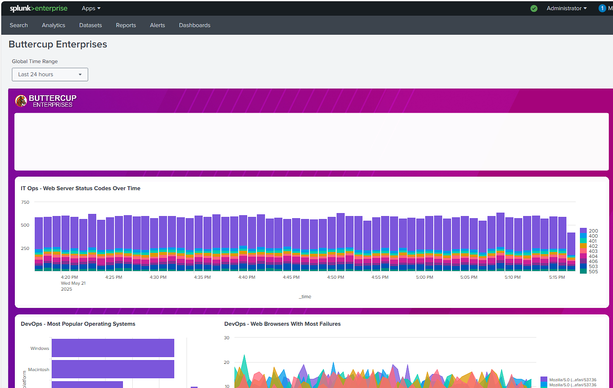Click the Buttercup Enterprises pony logo

click(x=21, y=101)
